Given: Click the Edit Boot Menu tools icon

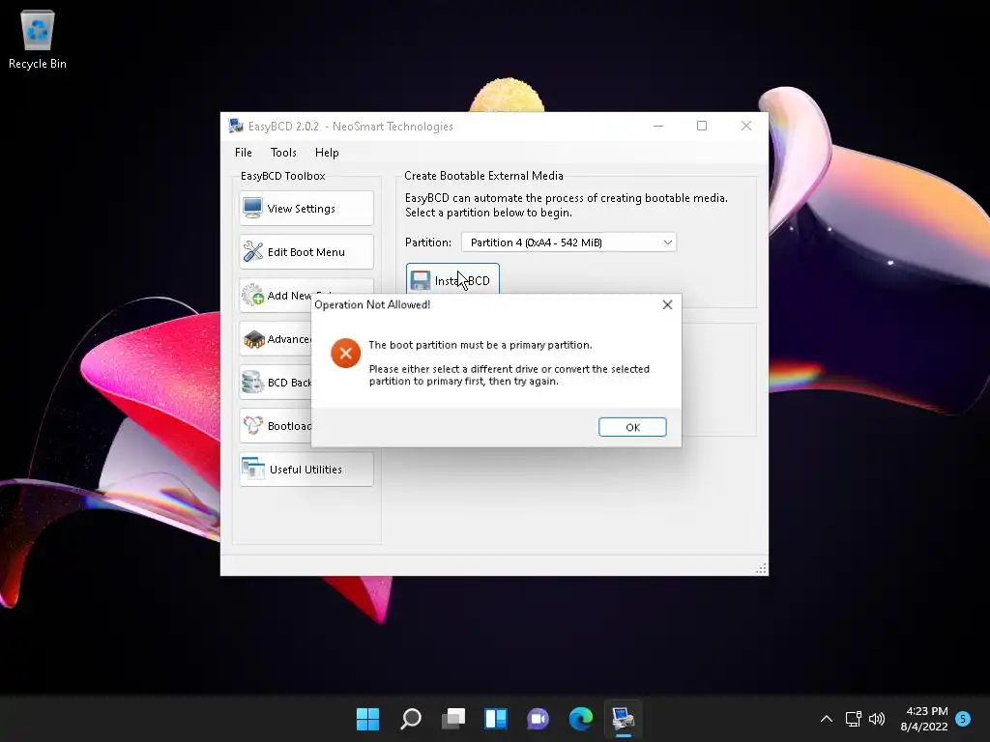Looking at the screenshot, I should (252, 252).
